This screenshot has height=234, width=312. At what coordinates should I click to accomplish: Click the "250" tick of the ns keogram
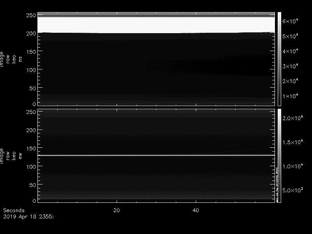click(x=31, y=15)
